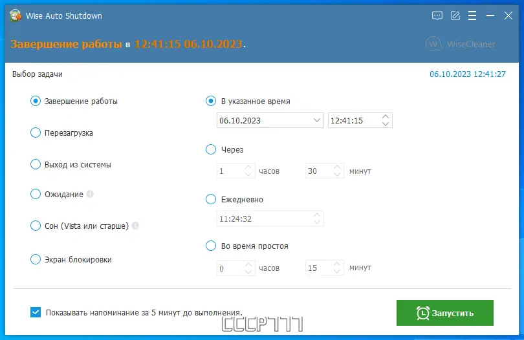The image size is (524, 340).
Task: Open the edit note icon in title bar
Action: (455, 16)
